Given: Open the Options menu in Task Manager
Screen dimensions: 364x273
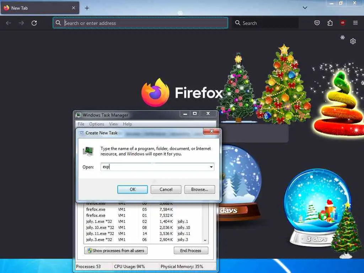Looking at the screenshot, I should click(97, 124).
